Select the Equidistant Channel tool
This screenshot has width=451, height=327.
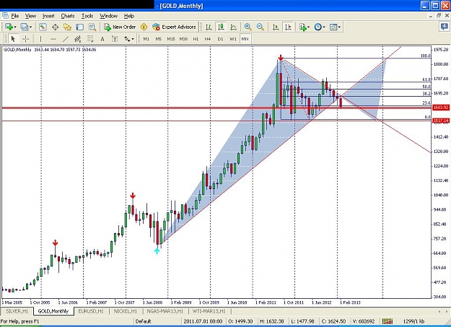coord(78,39)
